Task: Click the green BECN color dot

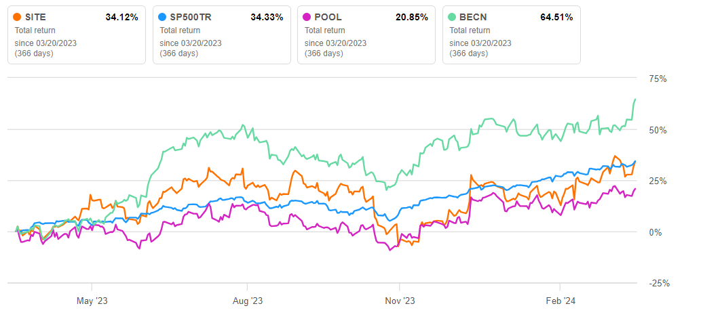Action: pyautogui.click(x=454, y=17)
